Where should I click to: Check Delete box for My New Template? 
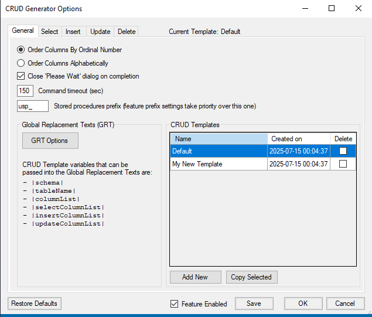[343, 164]
